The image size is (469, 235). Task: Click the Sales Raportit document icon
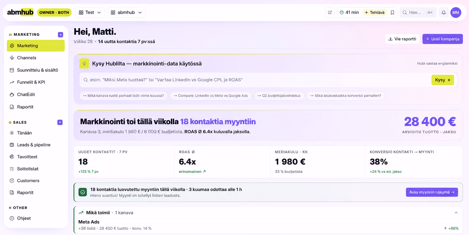pos(12,192)
